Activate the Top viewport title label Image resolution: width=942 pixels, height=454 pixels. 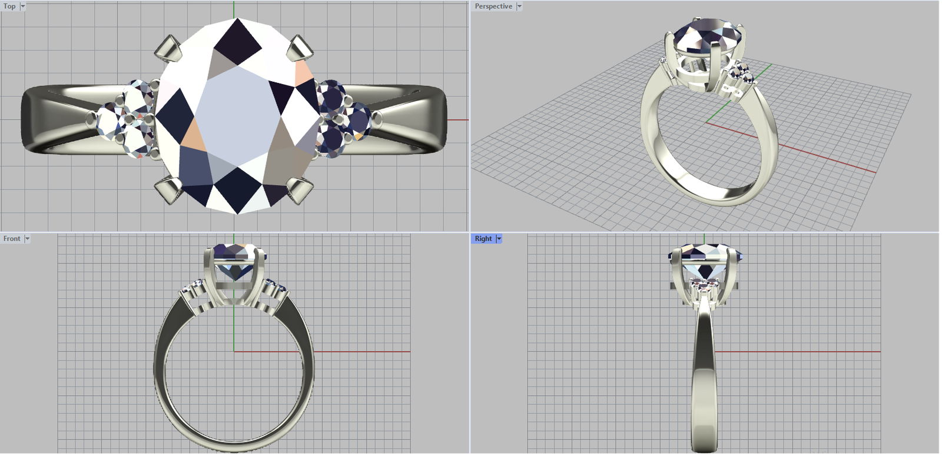pos(10,6)
